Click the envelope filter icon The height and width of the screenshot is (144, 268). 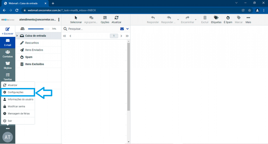click(122, 29)
